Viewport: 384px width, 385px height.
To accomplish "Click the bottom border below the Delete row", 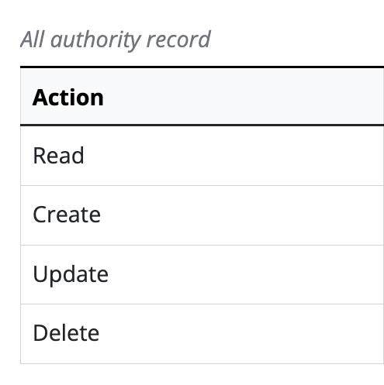I will [x=202, y=363].
